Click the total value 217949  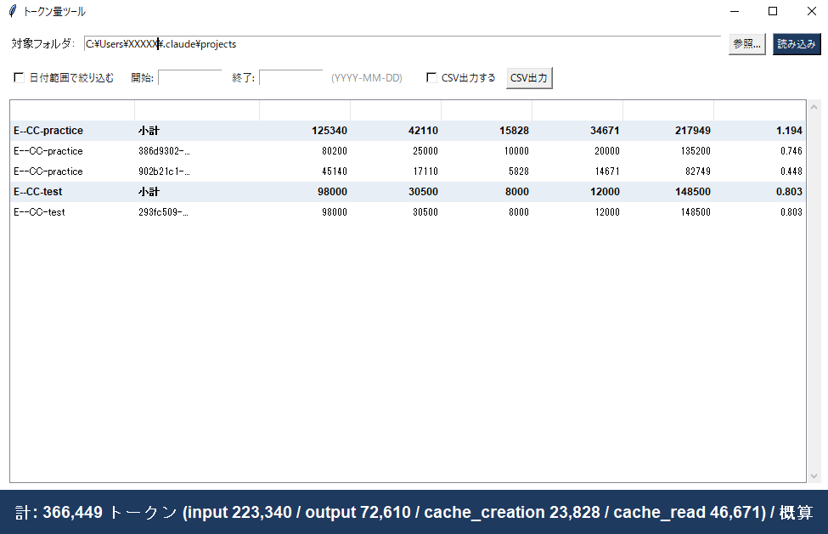click(x=693, y=131)
